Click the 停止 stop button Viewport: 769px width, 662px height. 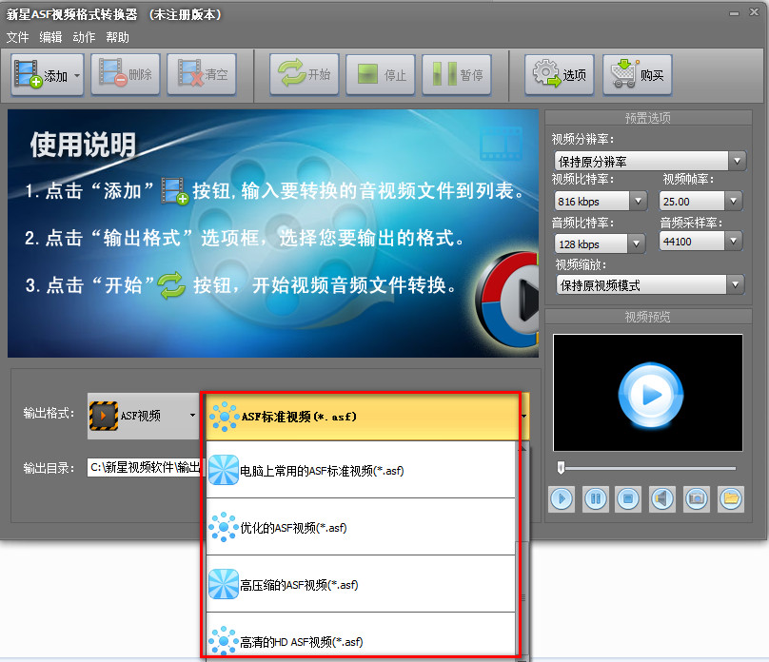tap(381, 74)
